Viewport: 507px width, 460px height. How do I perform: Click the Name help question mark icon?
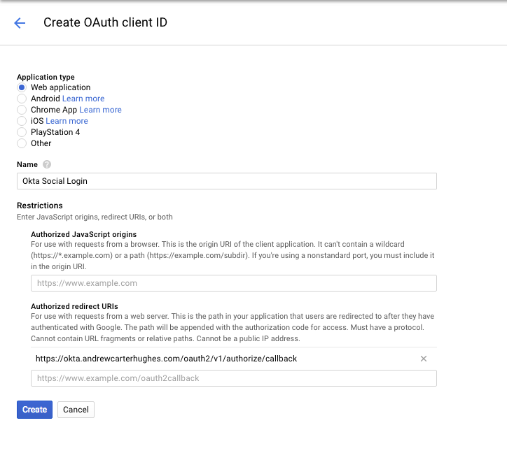(47, 164)
